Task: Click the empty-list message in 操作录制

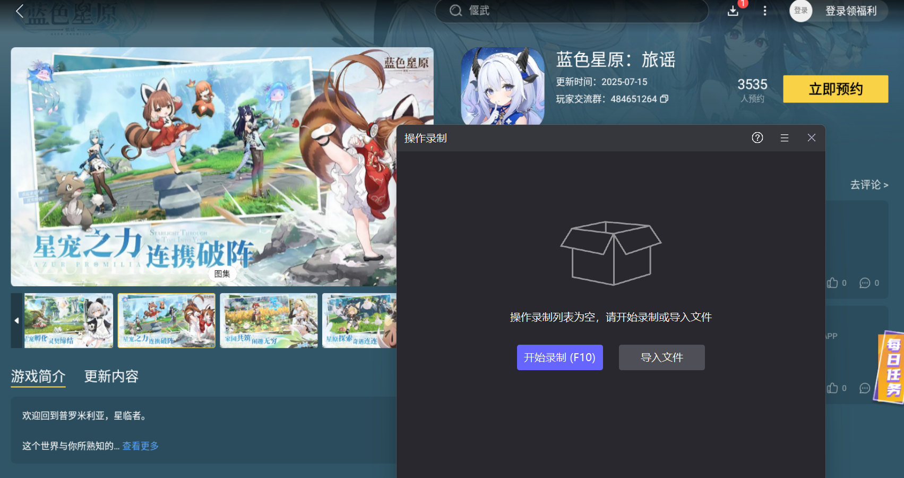Action: pos(611,317)
